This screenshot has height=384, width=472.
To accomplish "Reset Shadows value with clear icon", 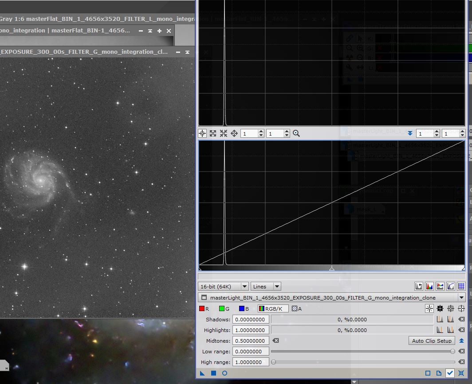I will tap(461, 319).
